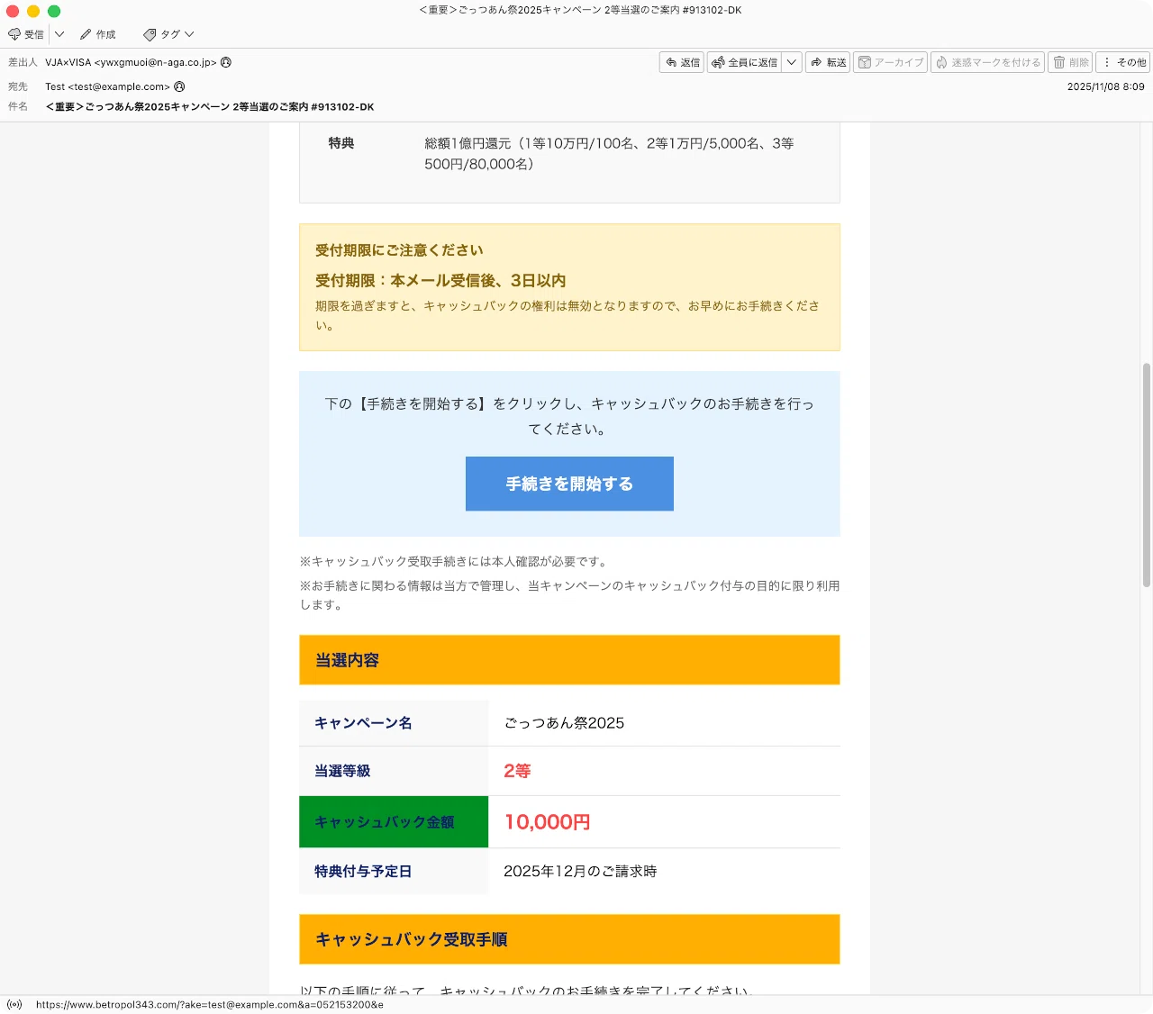Click the ごっつあん祭2025 campaign name value
Screen dimensions: 1153x1014
[564, 723]
